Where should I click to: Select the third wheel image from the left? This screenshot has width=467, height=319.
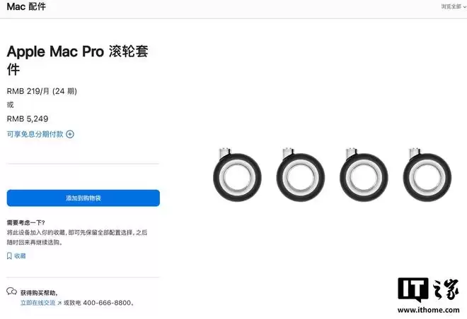click(x=364, y=174)
